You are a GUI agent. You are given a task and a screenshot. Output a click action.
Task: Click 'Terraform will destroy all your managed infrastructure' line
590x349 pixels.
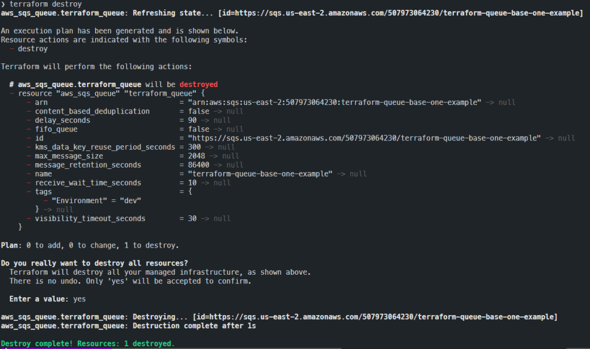pyautogui.click(x=160, y=272)
